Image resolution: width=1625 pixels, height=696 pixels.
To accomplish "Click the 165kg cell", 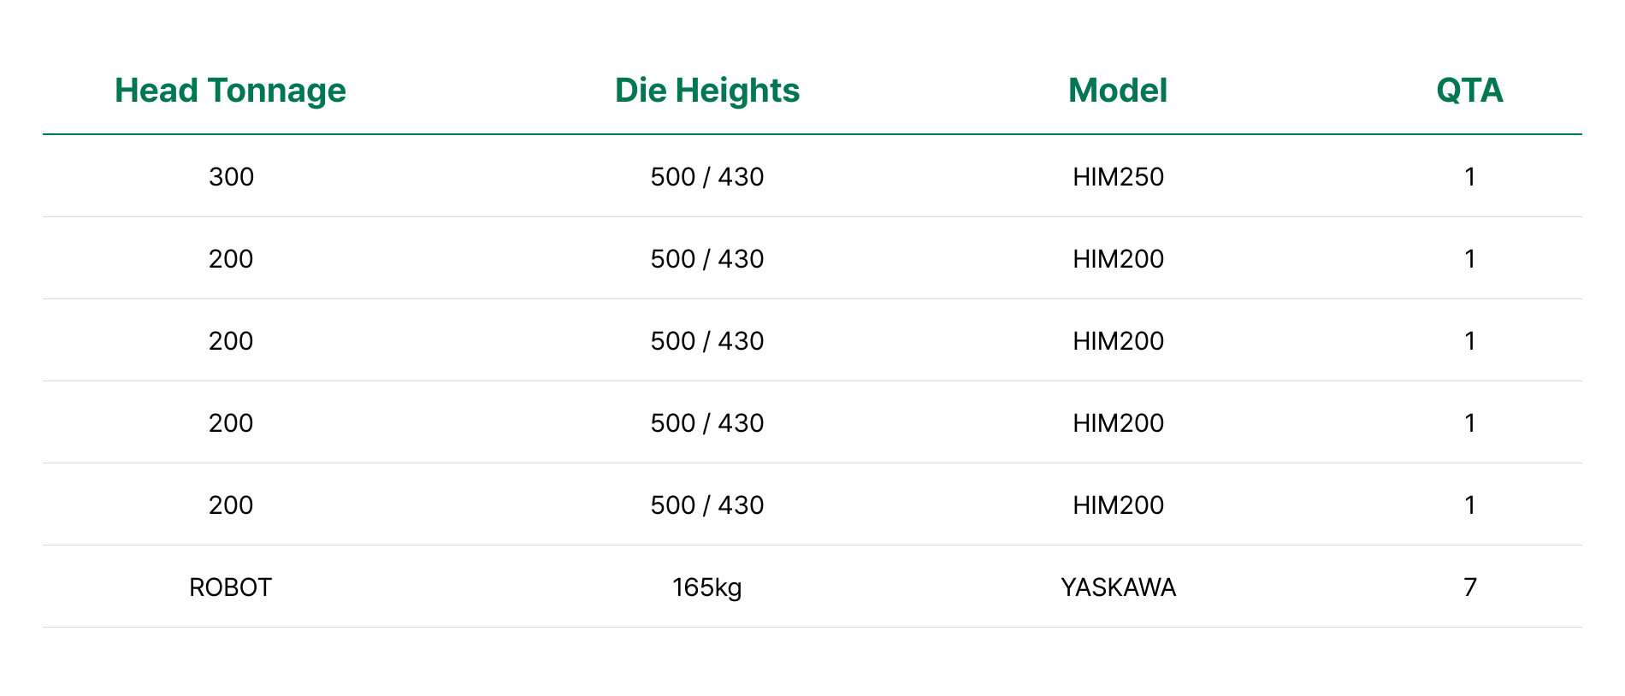I will point(707,587).
